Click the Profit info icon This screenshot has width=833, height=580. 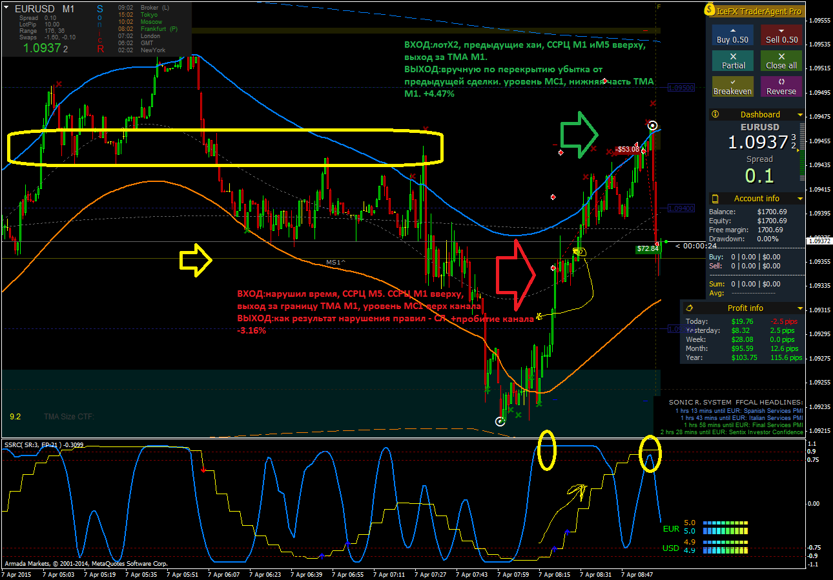tap(690, 308)
